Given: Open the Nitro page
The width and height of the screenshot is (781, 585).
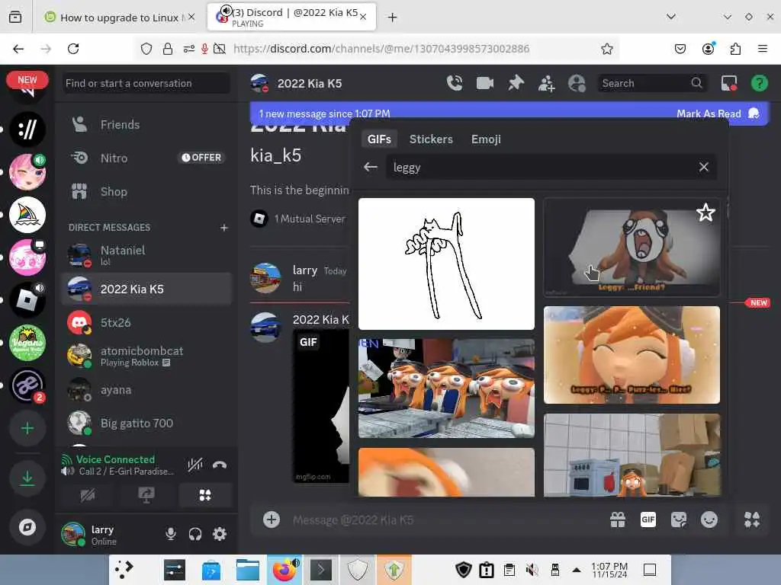Looking at the screenshot, I should (x=146, y=158).
